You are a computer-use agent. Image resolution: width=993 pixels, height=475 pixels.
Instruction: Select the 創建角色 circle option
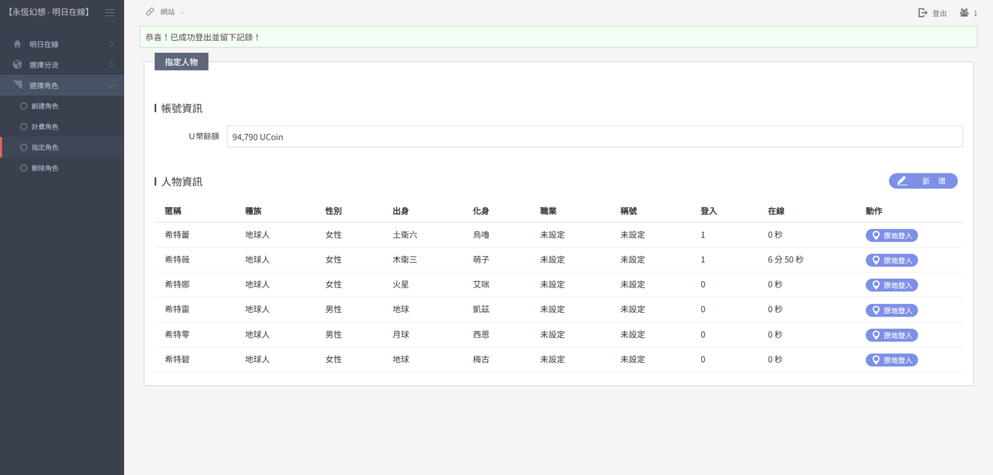click(24, 106)
